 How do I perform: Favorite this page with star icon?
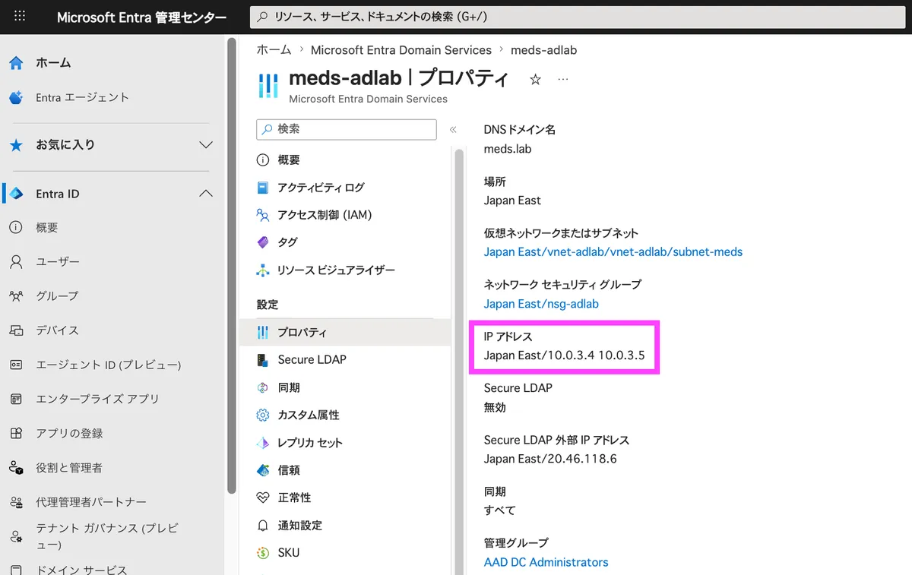point(535,80)
